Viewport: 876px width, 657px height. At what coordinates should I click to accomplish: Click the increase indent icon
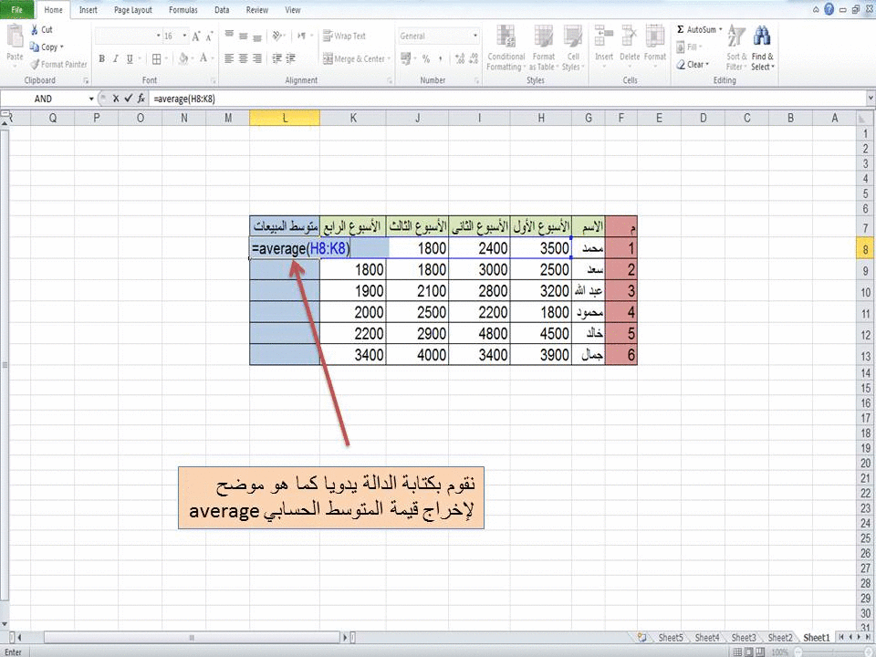coord(290,58)
